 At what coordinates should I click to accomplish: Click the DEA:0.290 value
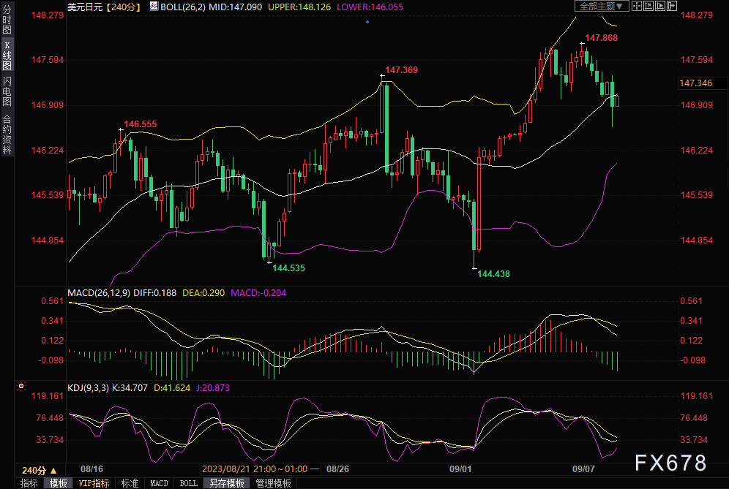click(x=203, y=293)
